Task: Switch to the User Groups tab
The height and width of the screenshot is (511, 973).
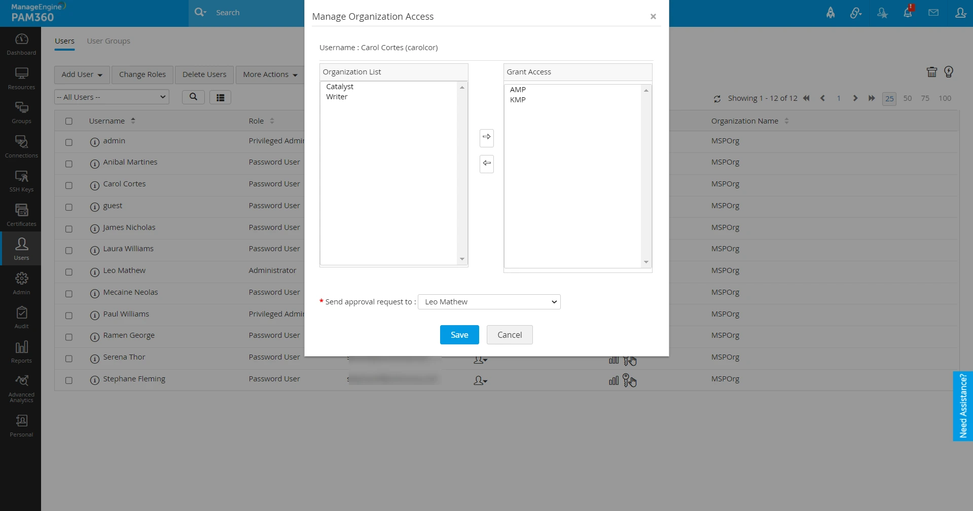Action: 108,41
